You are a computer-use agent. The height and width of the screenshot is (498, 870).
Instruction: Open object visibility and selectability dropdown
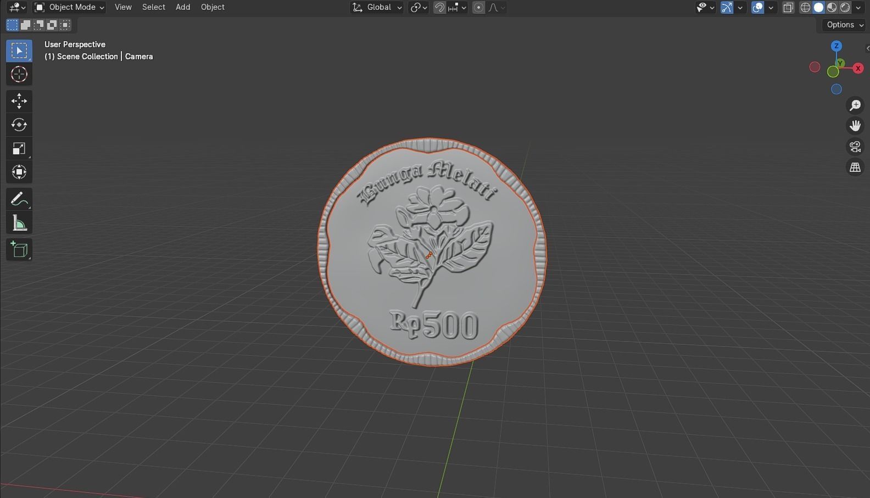(705, 7)
